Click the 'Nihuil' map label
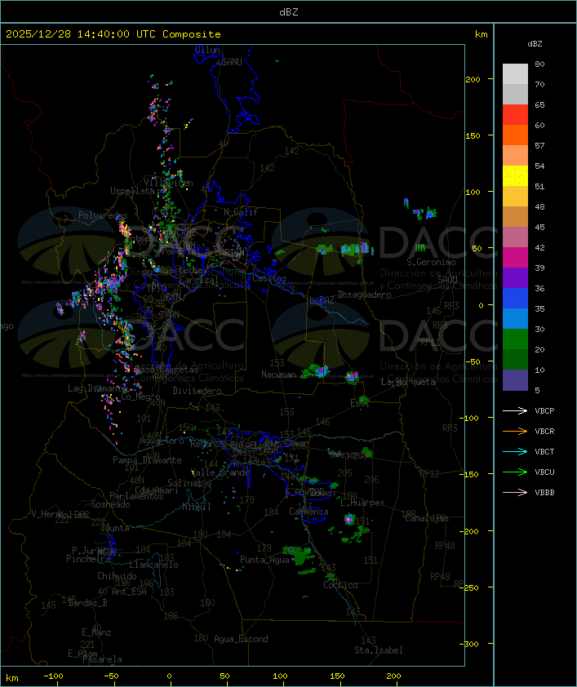The image size is (577, 687). (x=197, y=507)
